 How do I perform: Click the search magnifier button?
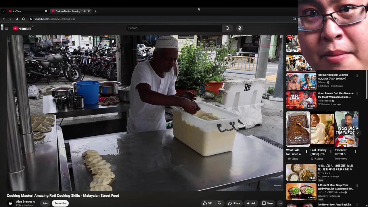point(227,28)
